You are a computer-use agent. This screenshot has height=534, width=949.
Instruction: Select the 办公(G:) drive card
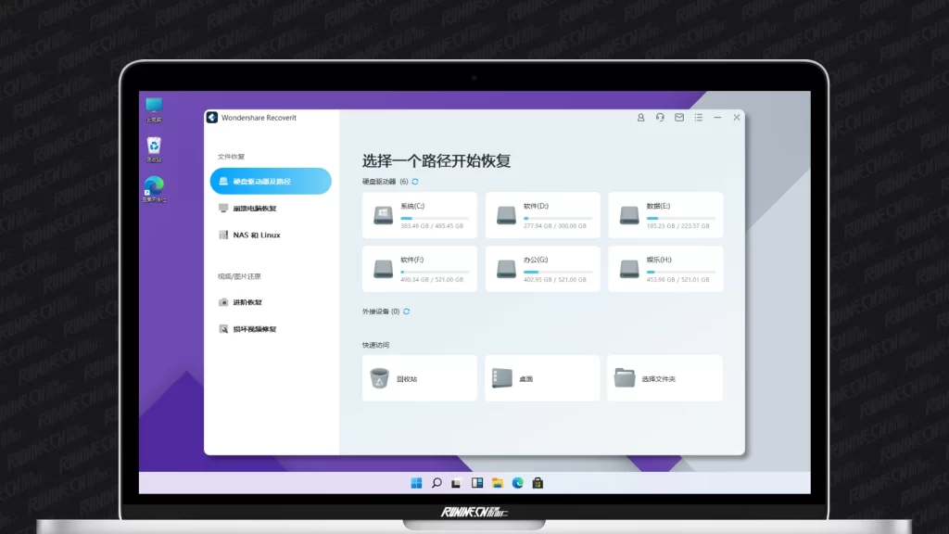[542, 269]
